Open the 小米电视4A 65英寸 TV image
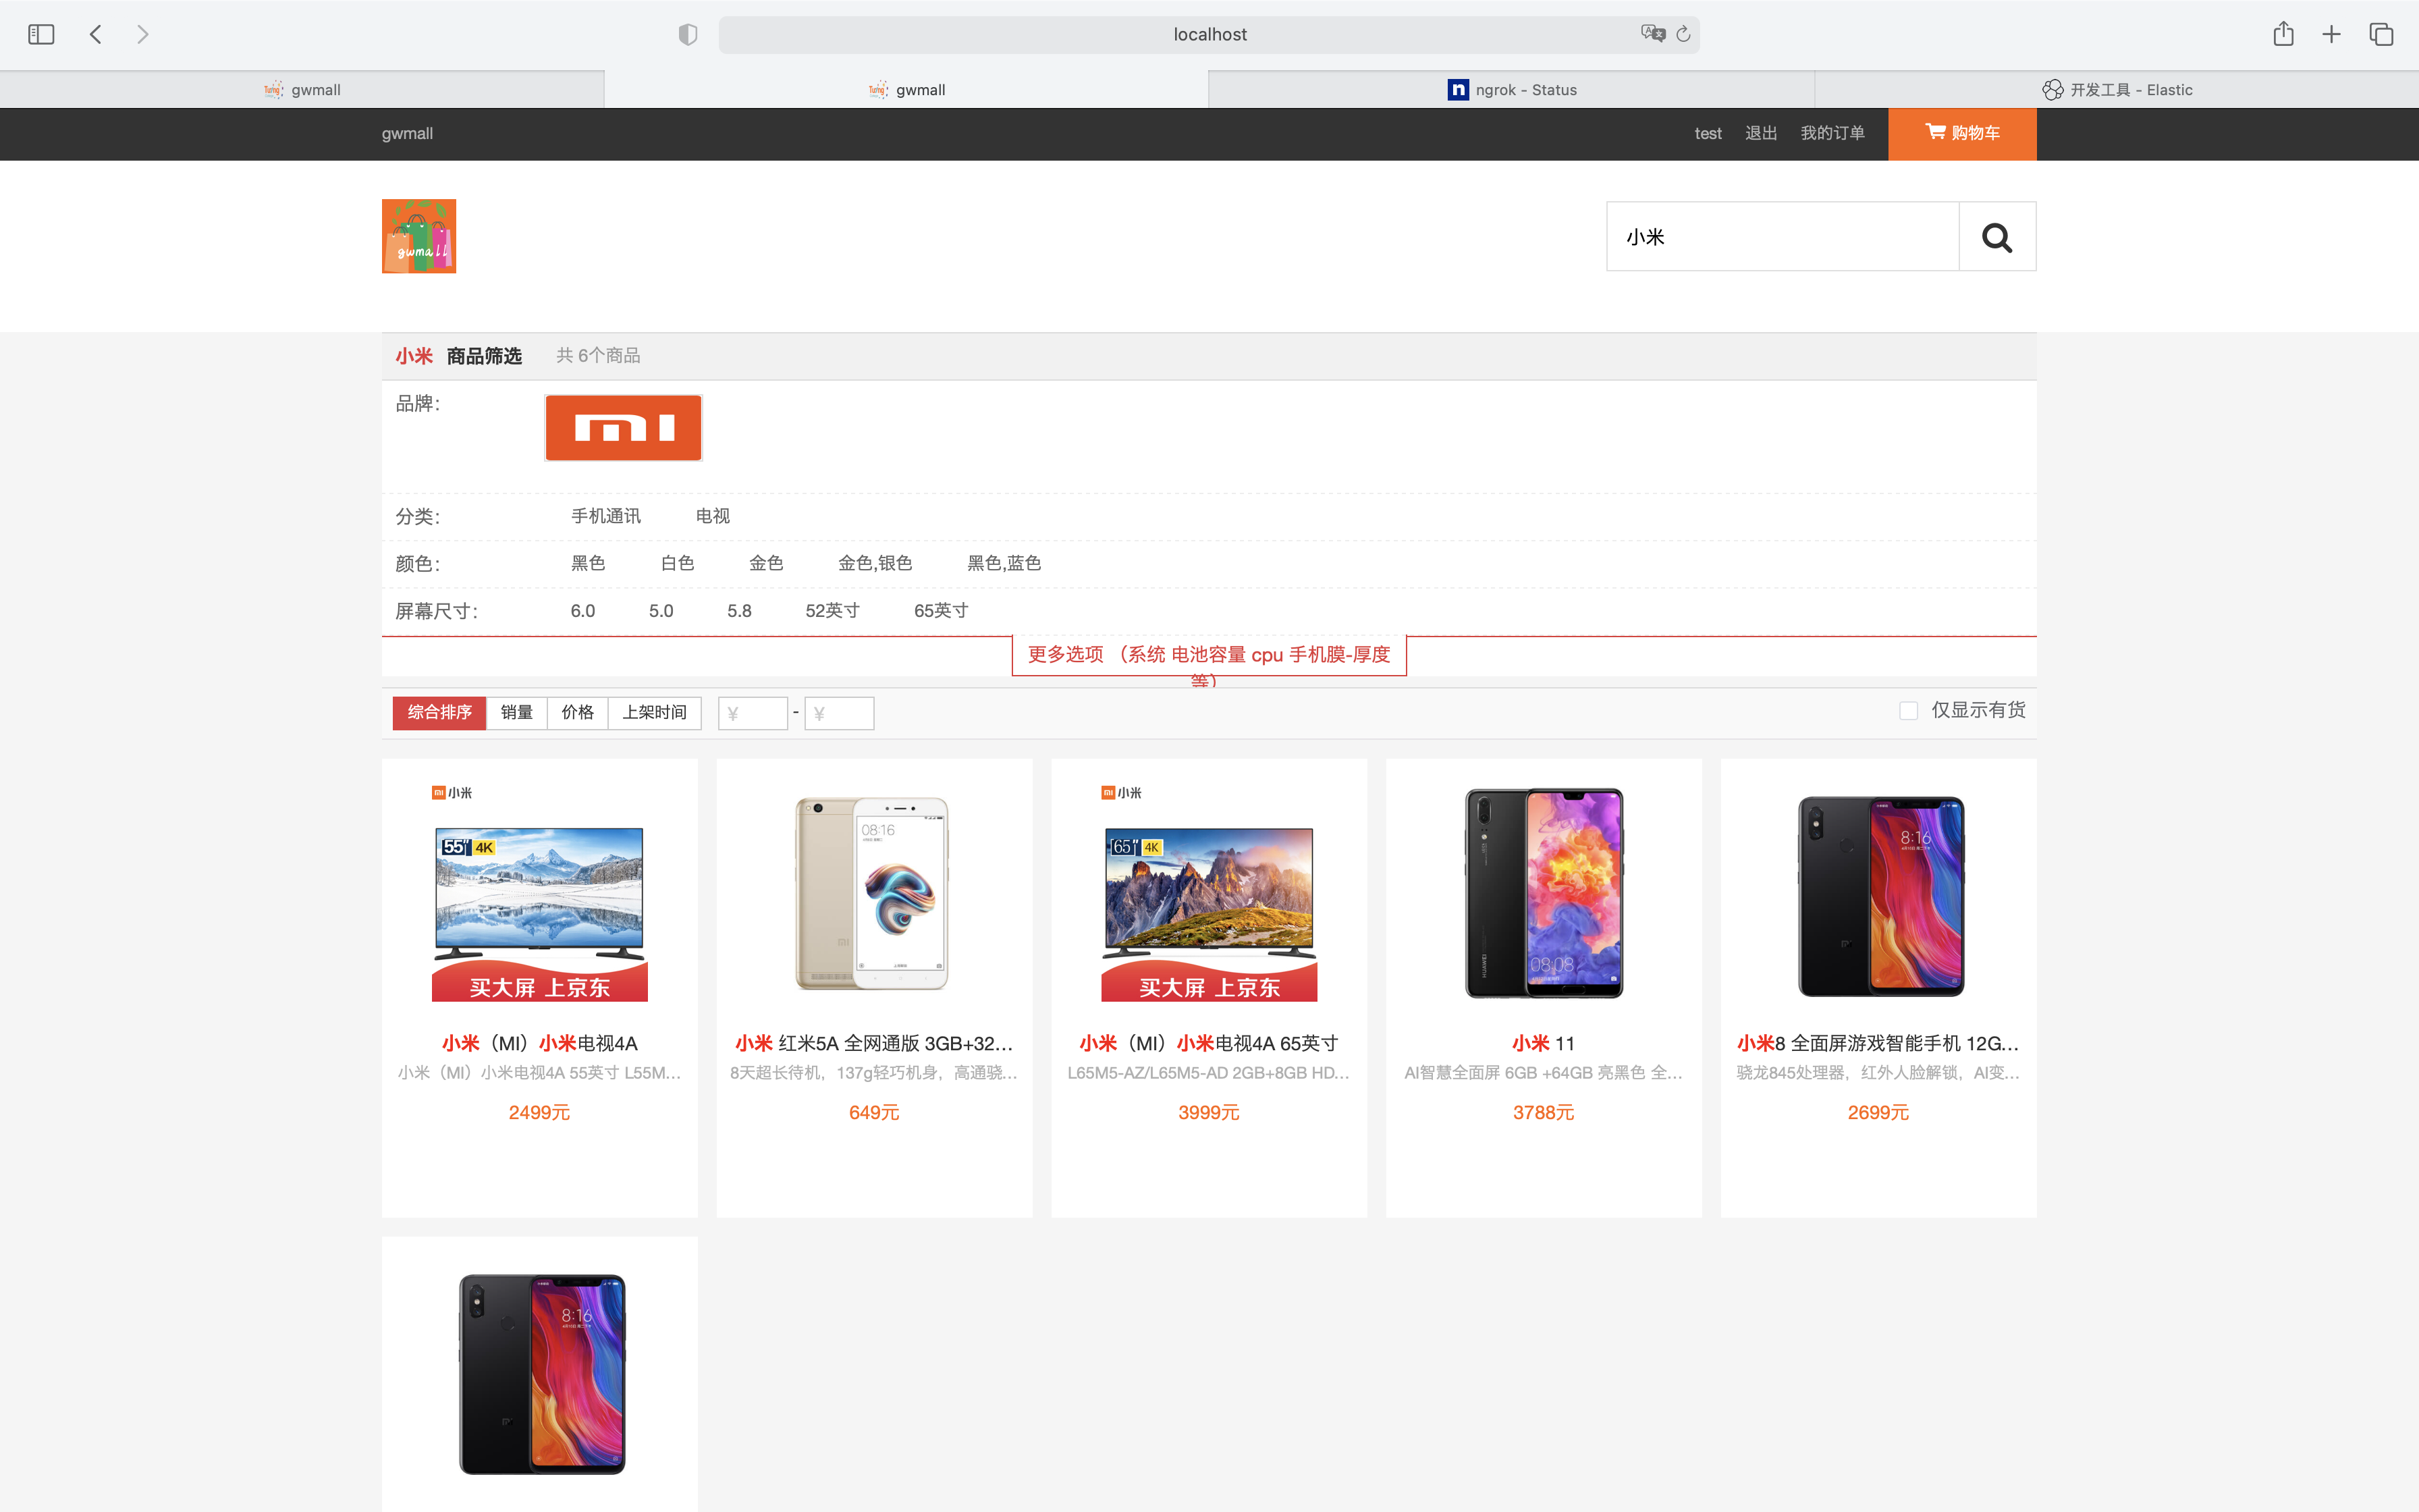This screenshot has width=2419, height=1512. [1209, 892]
